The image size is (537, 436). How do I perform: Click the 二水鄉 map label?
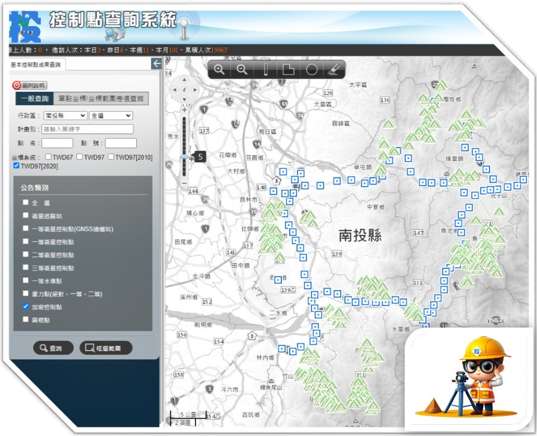pos(279,313)
